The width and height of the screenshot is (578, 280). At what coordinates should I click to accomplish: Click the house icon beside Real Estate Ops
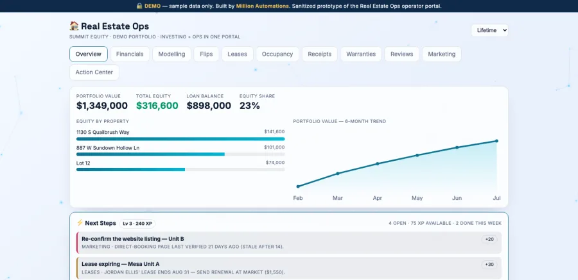(74, 26)
